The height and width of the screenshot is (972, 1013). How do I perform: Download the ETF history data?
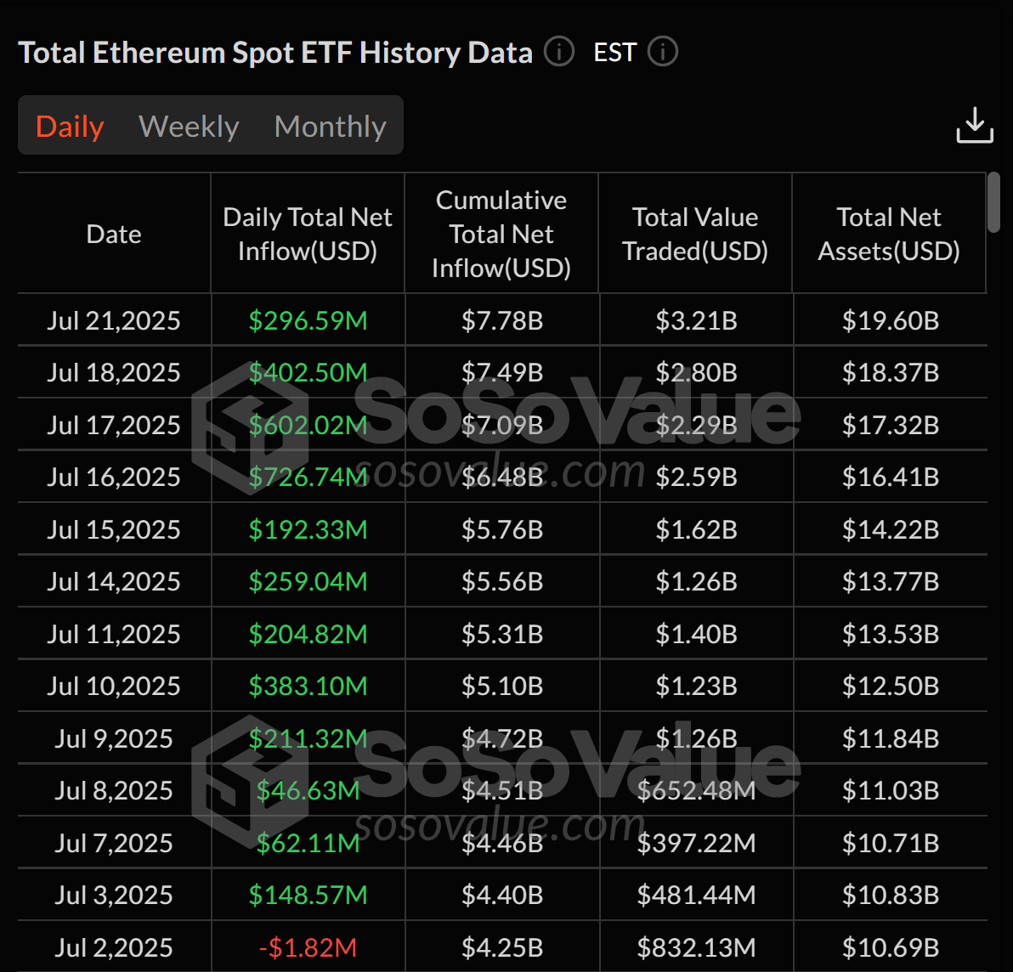(x=975, y=125)
